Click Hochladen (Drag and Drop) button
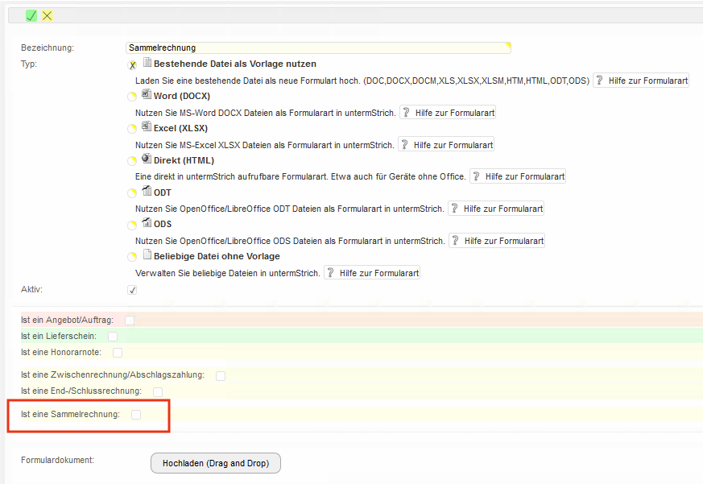The width and height of the screenshot is (703, 484). click(x=215, y=463)
